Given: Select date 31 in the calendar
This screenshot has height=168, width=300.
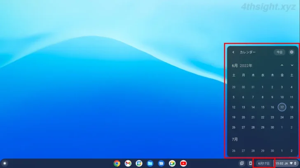Looking at the screenshot, I should tap(253, 87).
